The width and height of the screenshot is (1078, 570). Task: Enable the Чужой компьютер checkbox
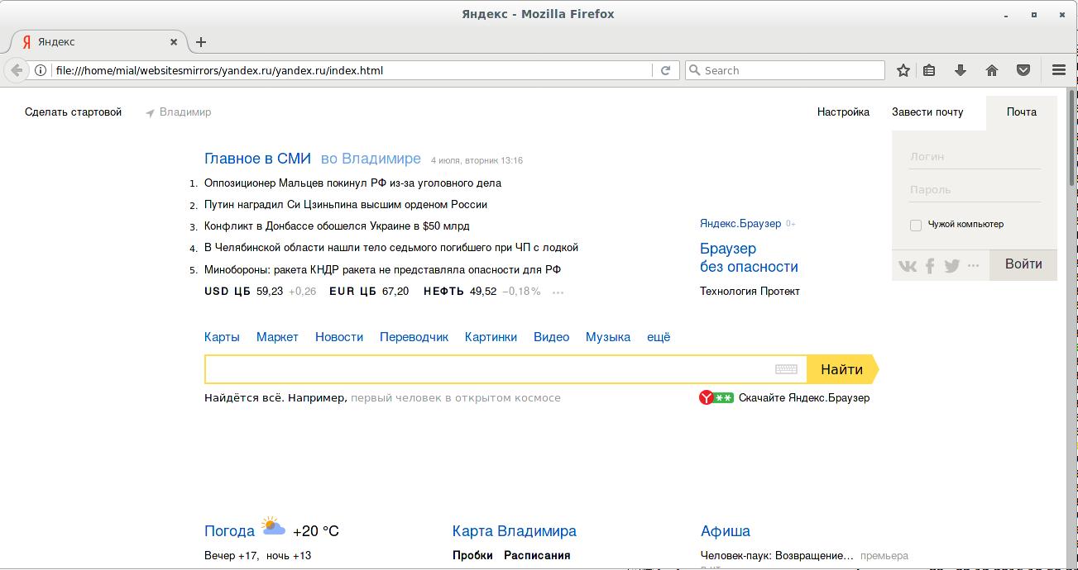pos(916,225)
